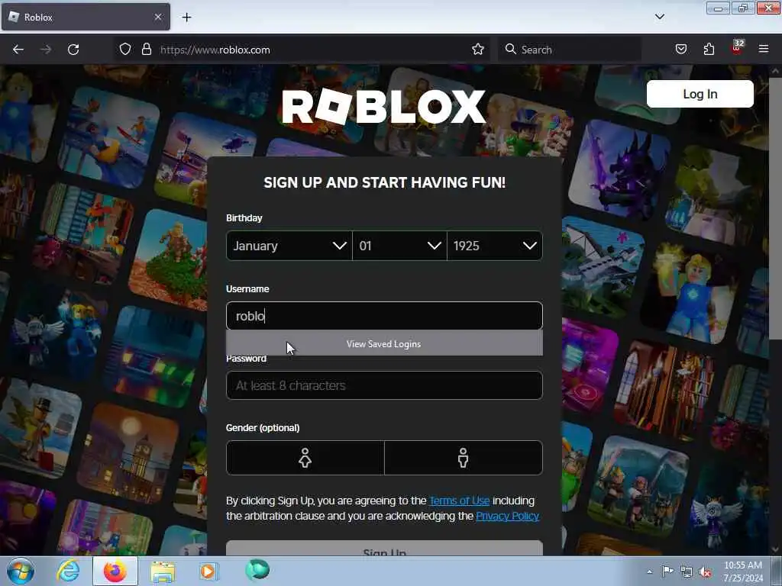Click the search magnifier icon
Image resolution: width=782 pixels, height=586 pixels.
[x=510, y=50]
